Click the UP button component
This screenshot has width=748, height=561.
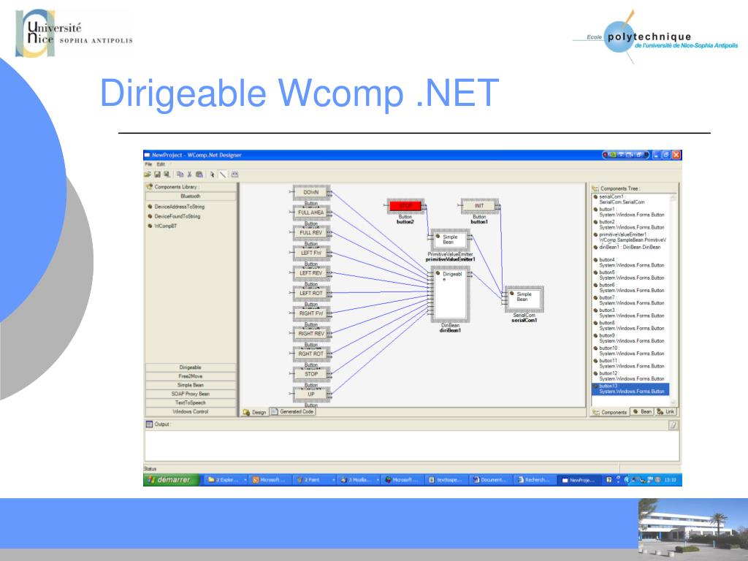pos(311,394)
